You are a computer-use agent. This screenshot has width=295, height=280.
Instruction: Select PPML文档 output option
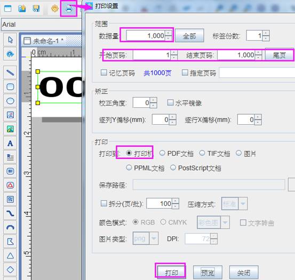pyautogui.click(x=129, y=167)
